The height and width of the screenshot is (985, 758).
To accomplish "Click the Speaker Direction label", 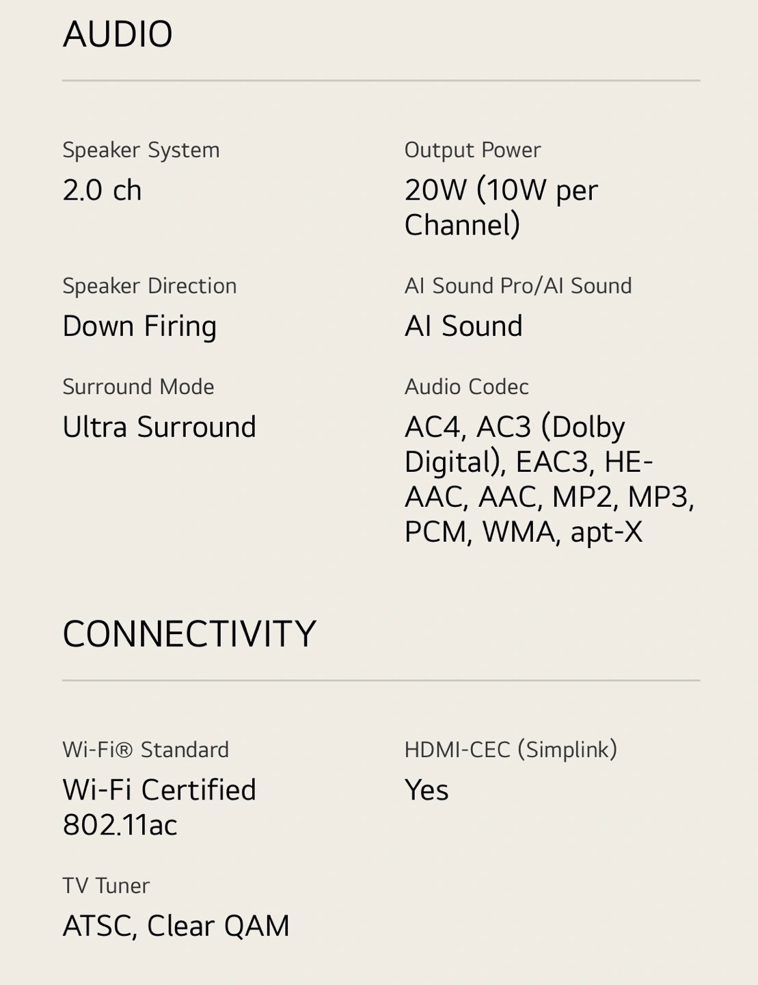I will point(150,285).
